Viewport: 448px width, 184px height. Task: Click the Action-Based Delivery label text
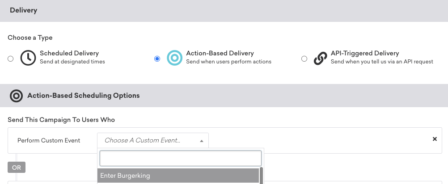coord(220,53)
